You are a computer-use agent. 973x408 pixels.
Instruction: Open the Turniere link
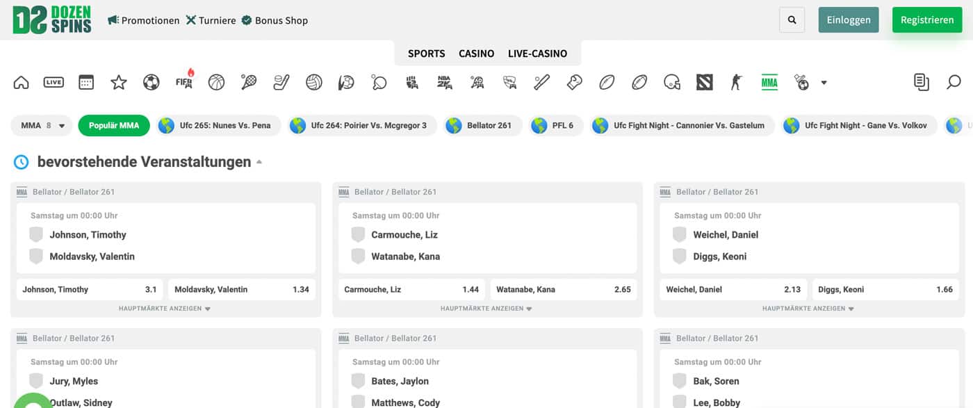pos(211,20)
